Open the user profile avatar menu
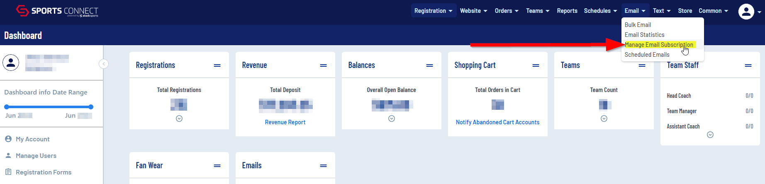The image size is (765, 184). [x=746, y=12]
